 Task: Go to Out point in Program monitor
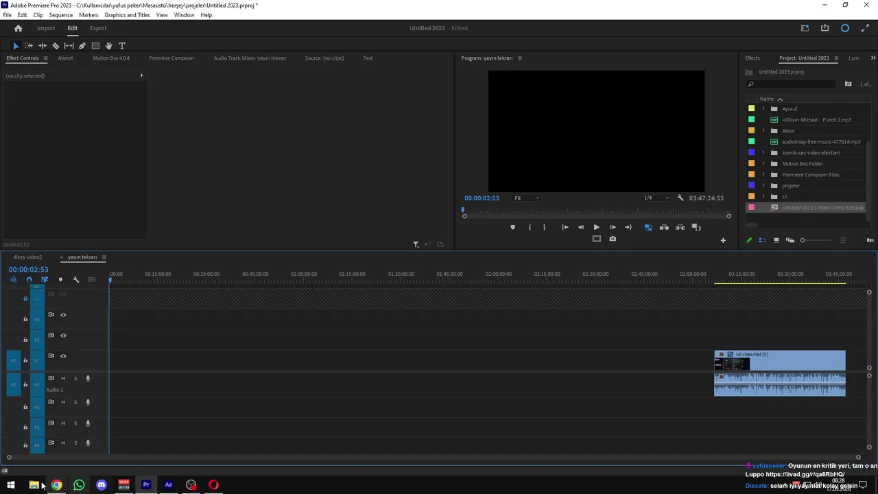coord(628,227)
